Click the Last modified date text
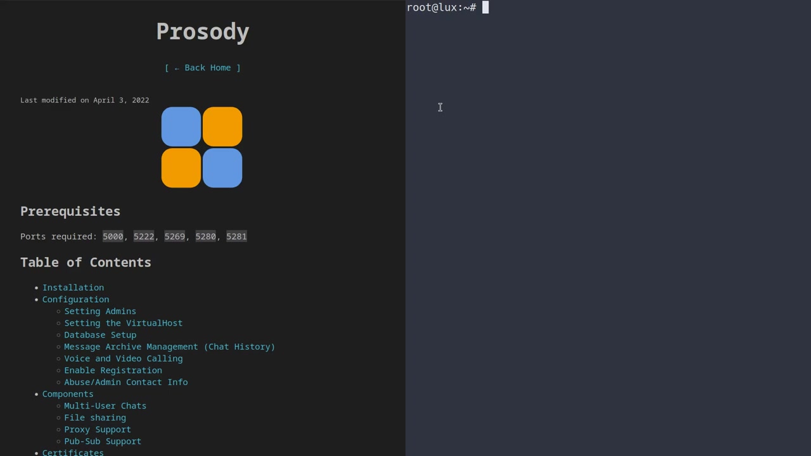The width and height of the screenshot is (811, 456). point(85,100)
